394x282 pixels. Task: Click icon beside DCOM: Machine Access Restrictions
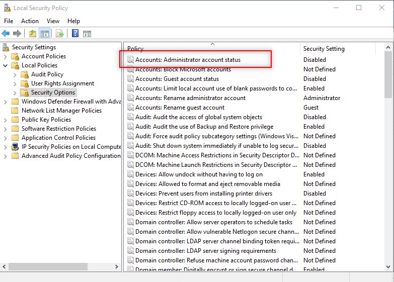point(130,155)
